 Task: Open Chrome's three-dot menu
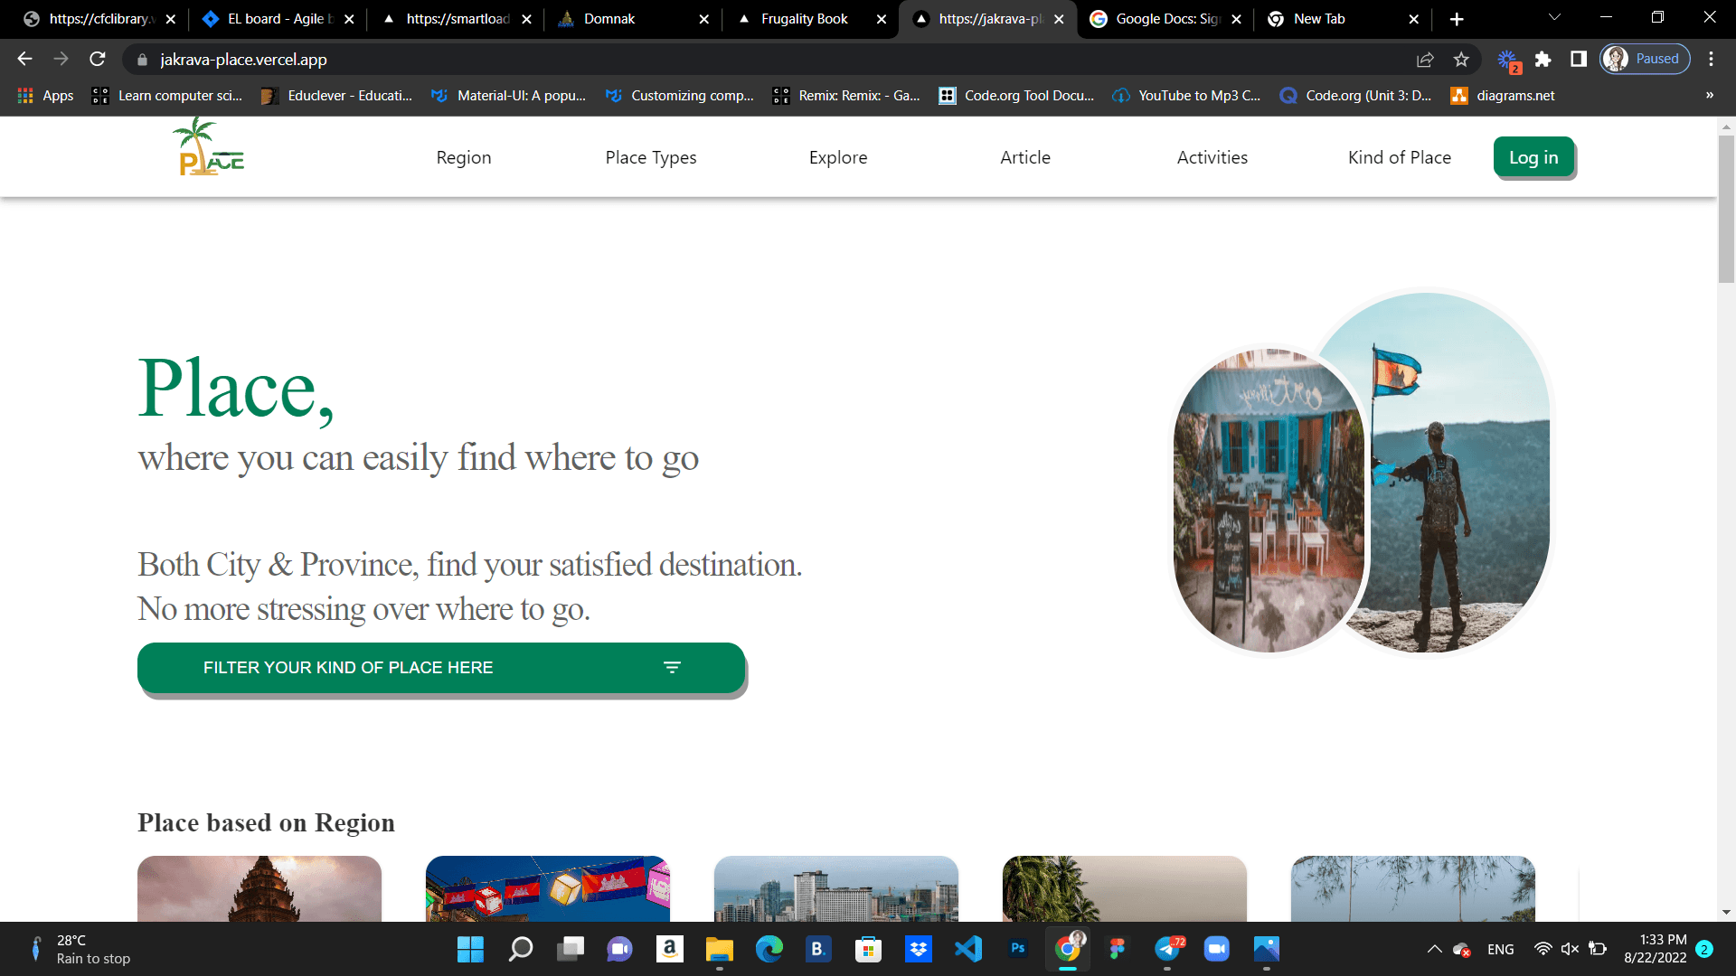click(1711, 59)
